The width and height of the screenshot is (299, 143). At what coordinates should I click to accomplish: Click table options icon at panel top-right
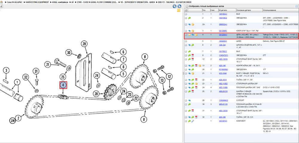click(x=297, y=6)
